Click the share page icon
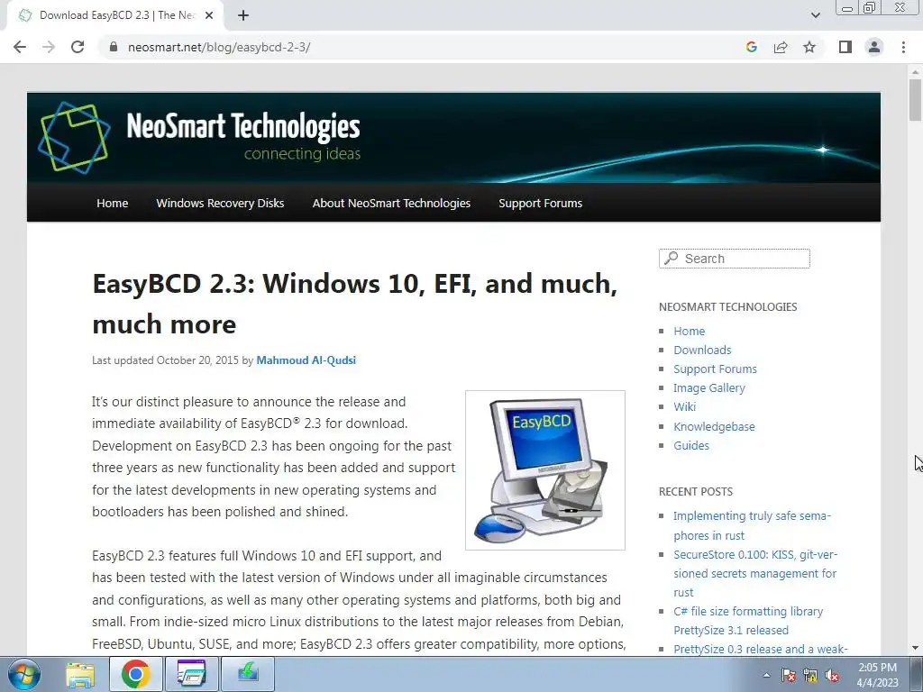The width and height of the screenshot is (923, 692). tap(781, 47)
